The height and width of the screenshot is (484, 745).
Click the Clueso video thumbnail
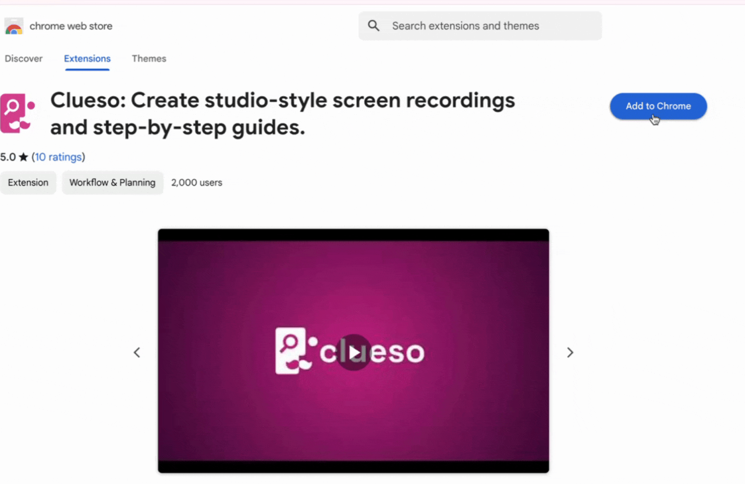click(x=353, y=351)
